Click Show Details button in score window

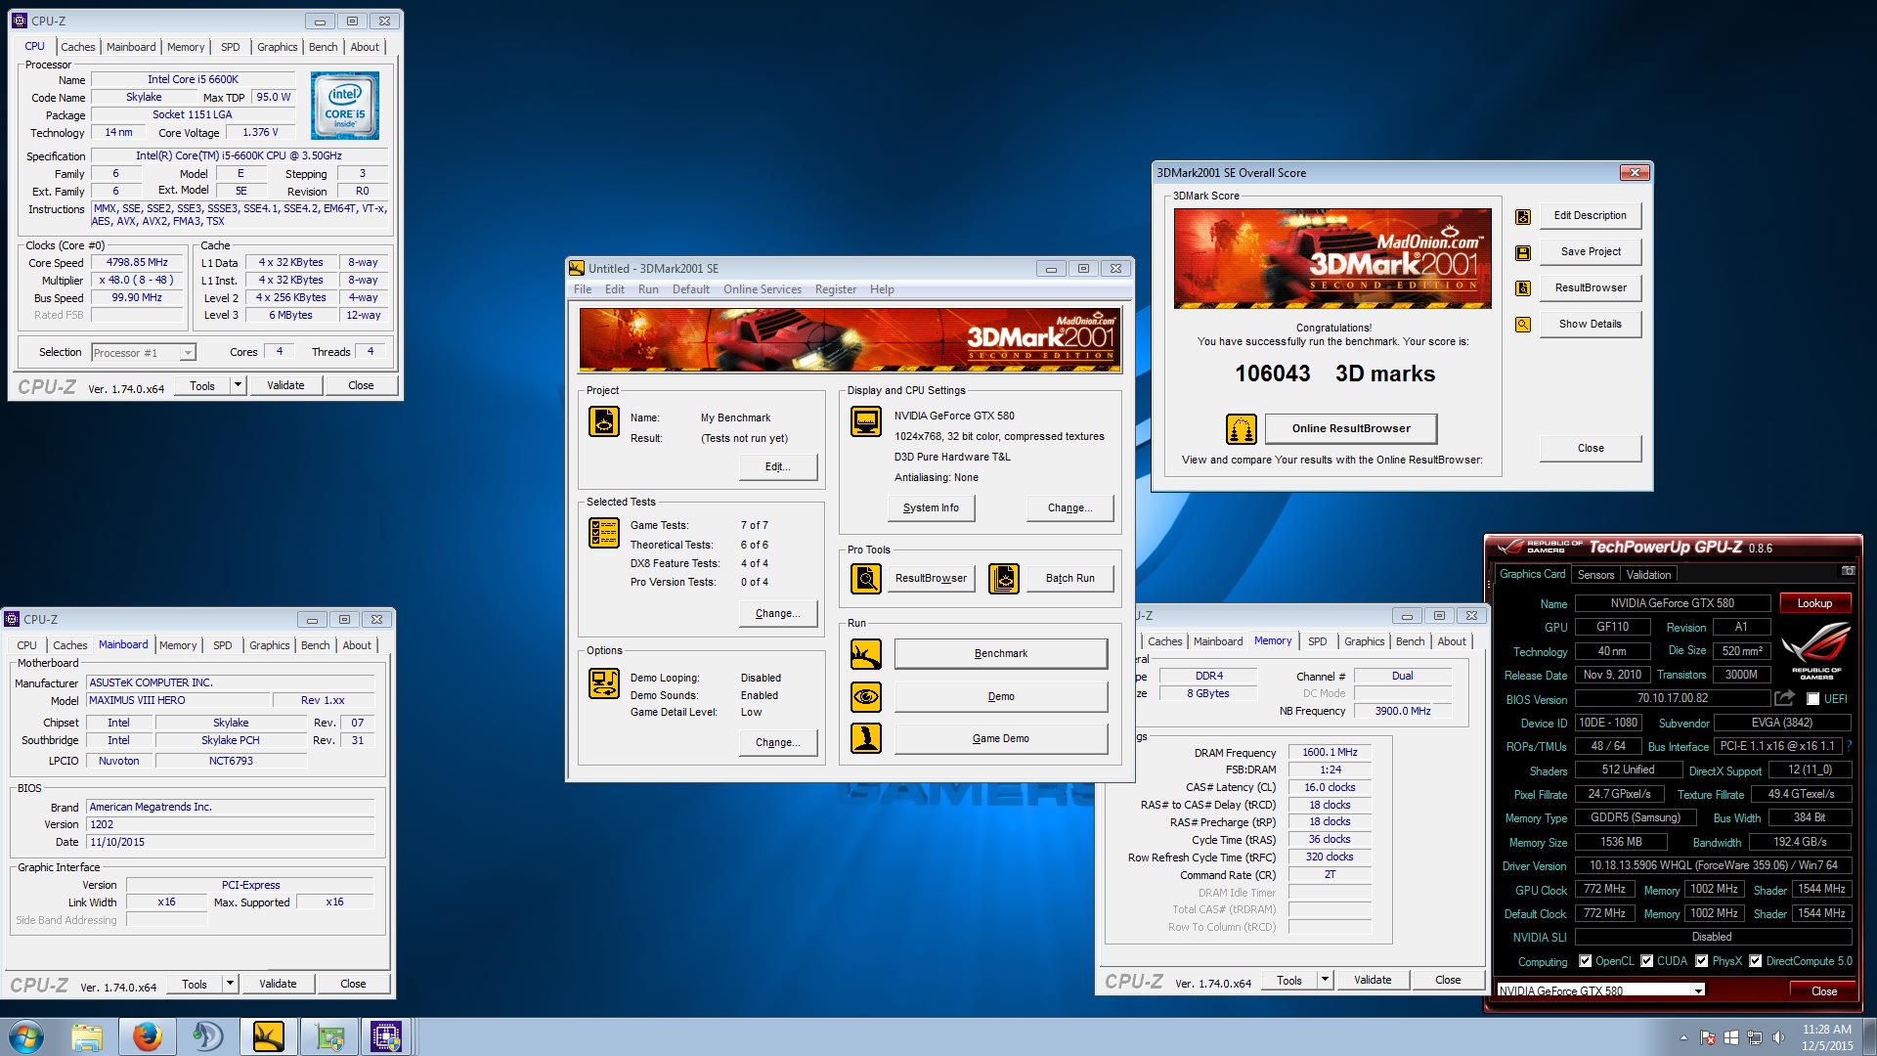pyautogui.click(x=1591, y=325)
